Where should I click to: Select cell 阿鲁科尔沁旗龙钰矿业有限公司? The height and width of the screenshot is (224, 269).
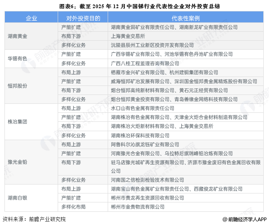(x=186, y=145)
